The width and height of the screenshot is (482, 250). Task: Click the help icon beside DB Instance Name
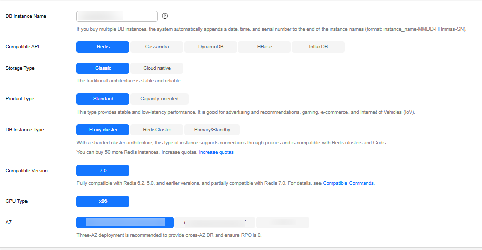[x=165, y=16]
